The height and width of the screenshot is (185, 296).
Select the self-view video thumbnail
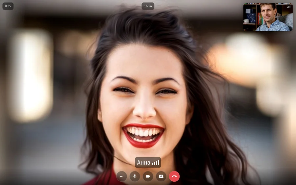268,17
